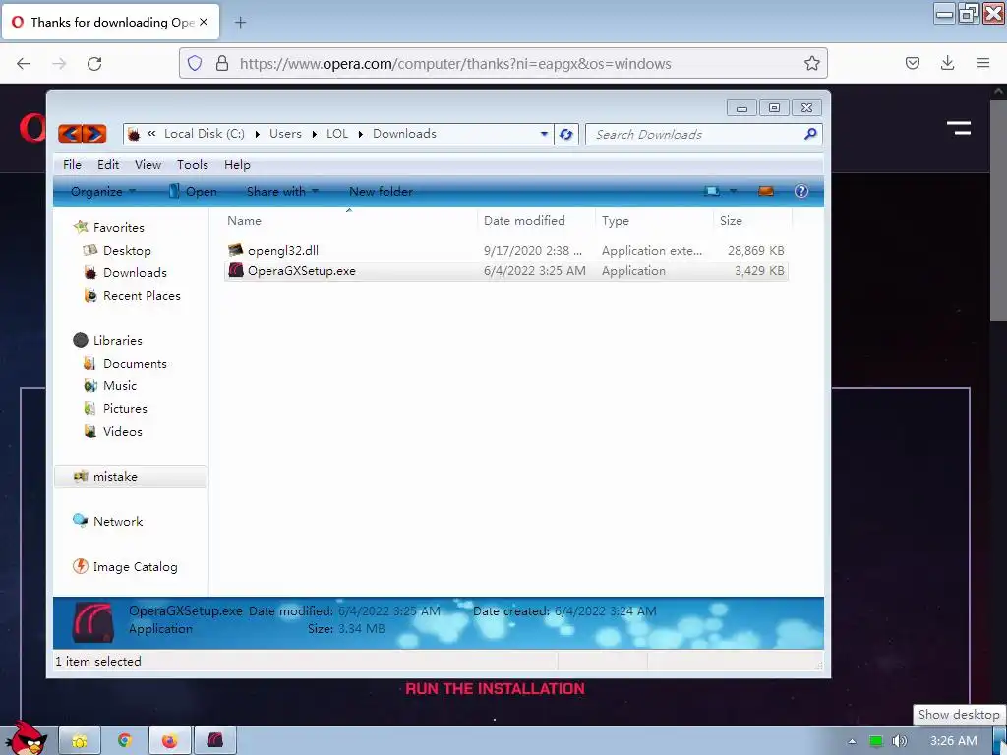Screen dimensions: 1007x755
Task: Click the New folder button
Action: coord(381,191)
